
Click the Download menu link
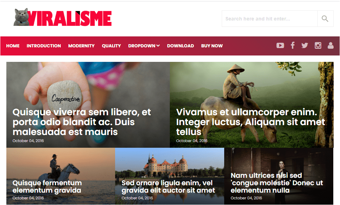[180, 46]
